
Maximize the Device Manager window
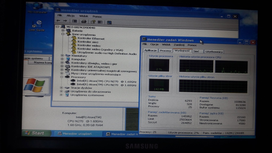pos(229,16)
